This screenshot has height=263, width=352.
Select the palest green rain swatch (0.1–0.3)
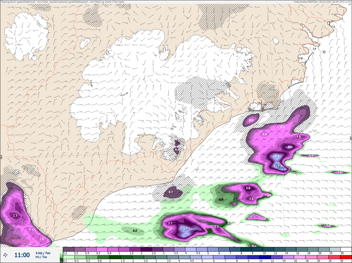pos(69,257)
